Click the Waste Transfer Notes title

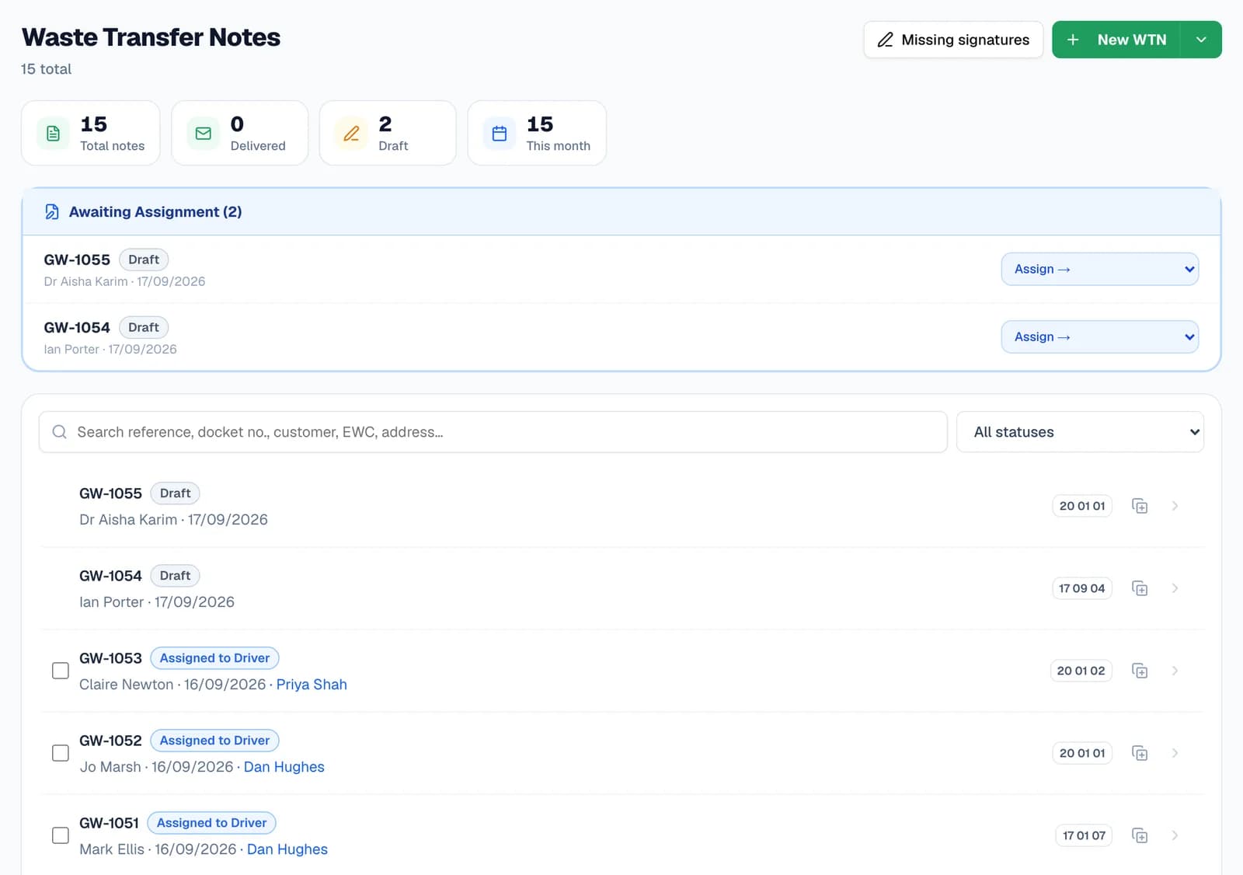pos(151,37)
